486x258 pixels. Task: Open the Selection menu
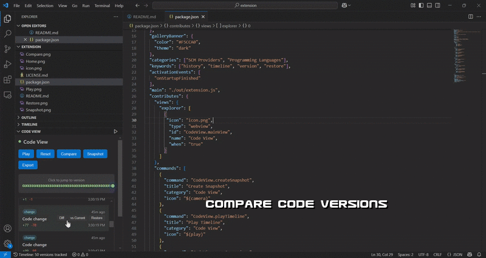click(45, 5)
